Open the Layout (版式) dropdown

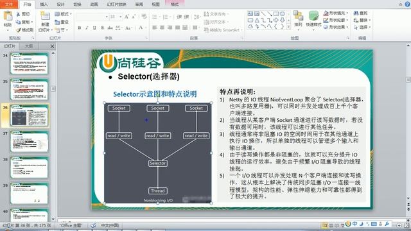point(63,14)
